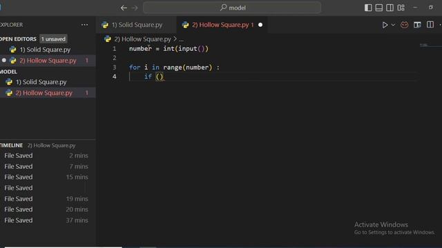The width and height of the screenshot is (442, 248).
Task: Collapse the Open Editors section
Action: point(19,39)
